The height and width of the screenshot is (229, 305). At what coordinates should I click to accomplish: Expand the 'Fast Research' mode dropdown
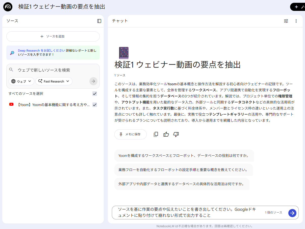click(x=54, y=81)
